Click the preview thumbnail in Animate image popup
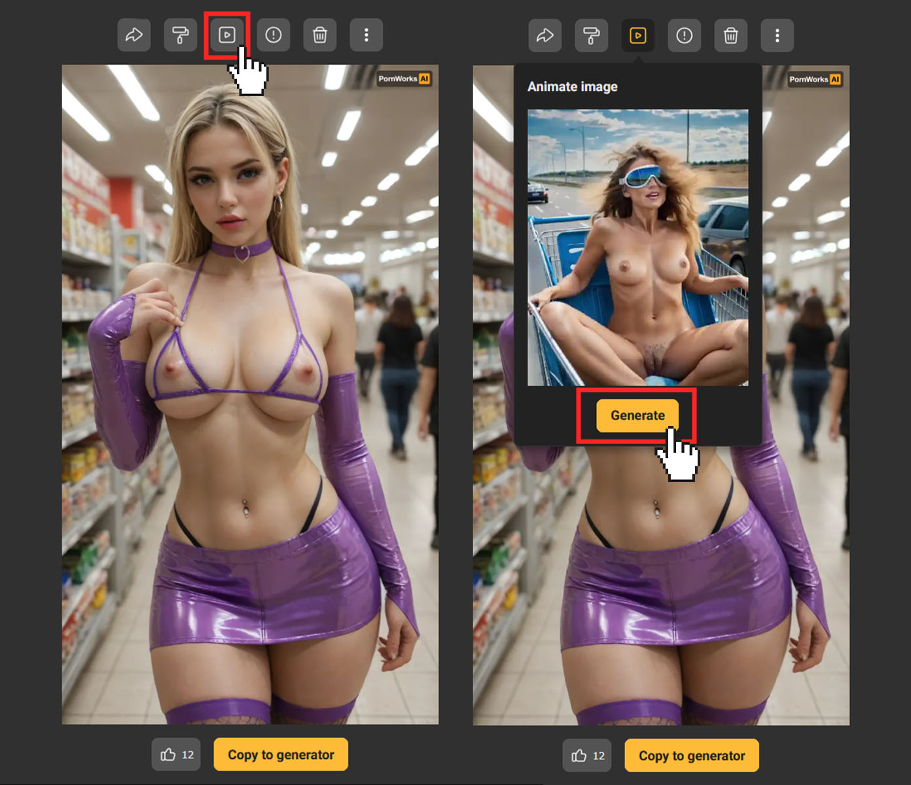Viewport: 911px width, 785px height. [x=637, y=247]
